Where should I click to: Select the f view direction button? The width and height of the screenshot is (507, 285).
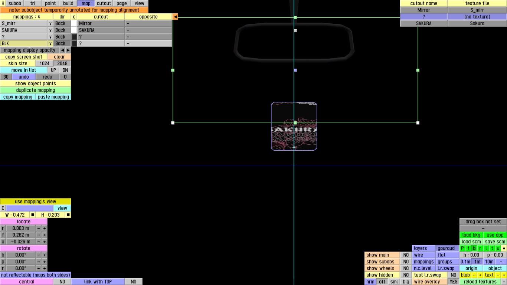[468, 248]
